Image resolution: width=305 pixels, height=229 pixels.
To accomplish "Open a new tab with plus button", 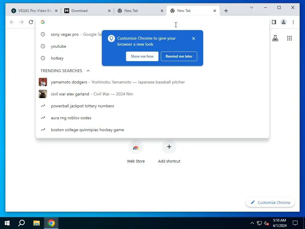I will [x=226, y=11].
